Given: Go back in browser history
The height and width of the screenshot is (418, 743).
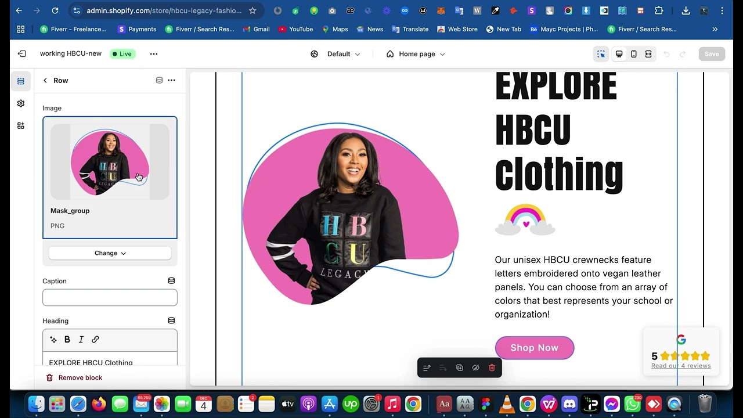Looking at the screenshot, I should tap(19, 10).
